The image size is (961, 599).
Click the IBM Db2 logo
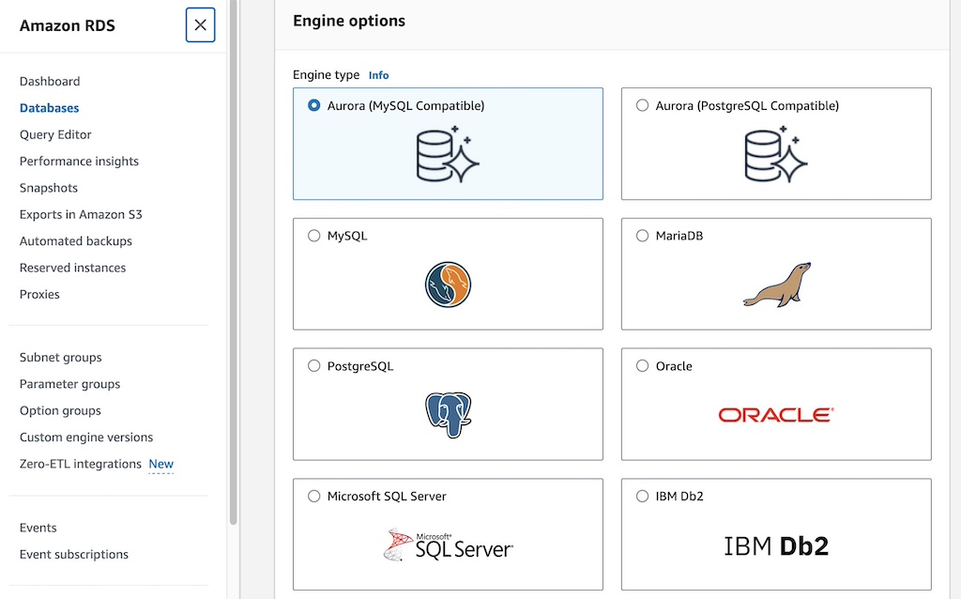[776, 545]
